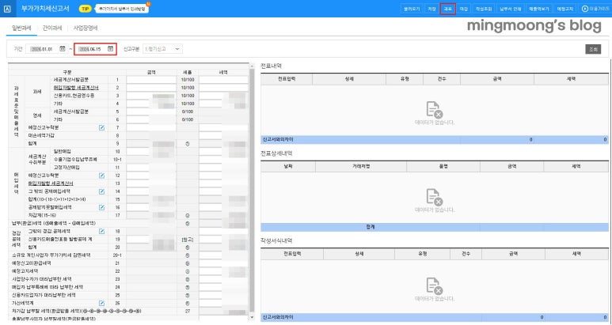
Task: Switch to the 일반과세 tab
Action: [21, 28]
